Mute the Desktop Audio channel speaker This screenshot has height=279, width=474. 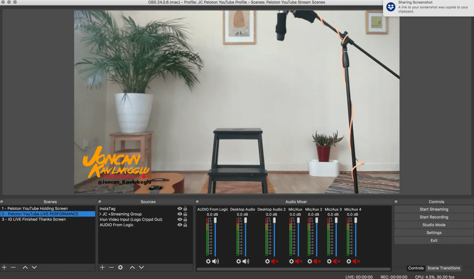click(246, 261)
